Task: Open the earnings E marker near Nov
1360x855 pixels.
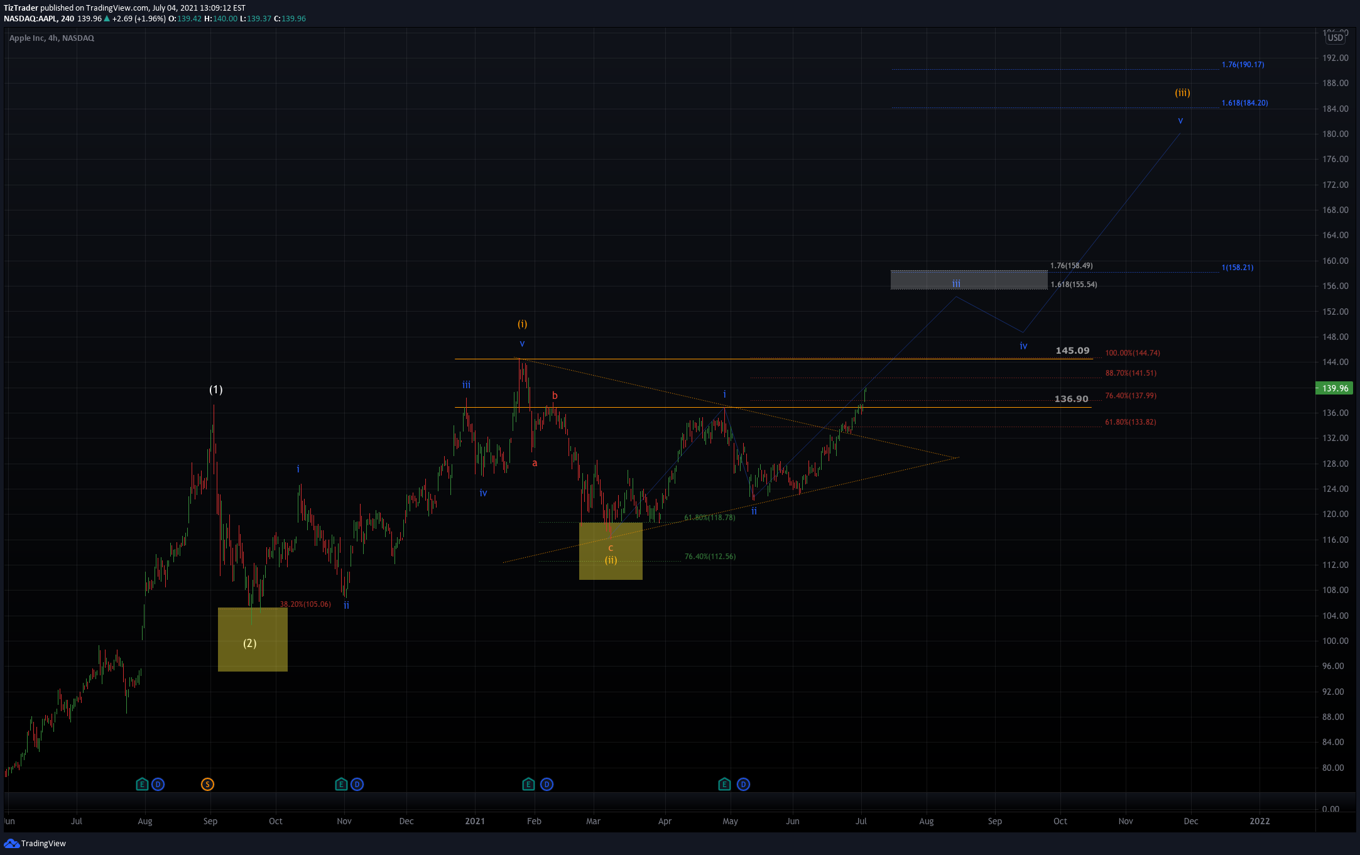Action: 341,784
